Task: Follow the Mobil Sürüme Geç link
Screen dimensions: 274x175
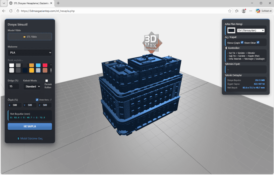Action: [32, 138]
